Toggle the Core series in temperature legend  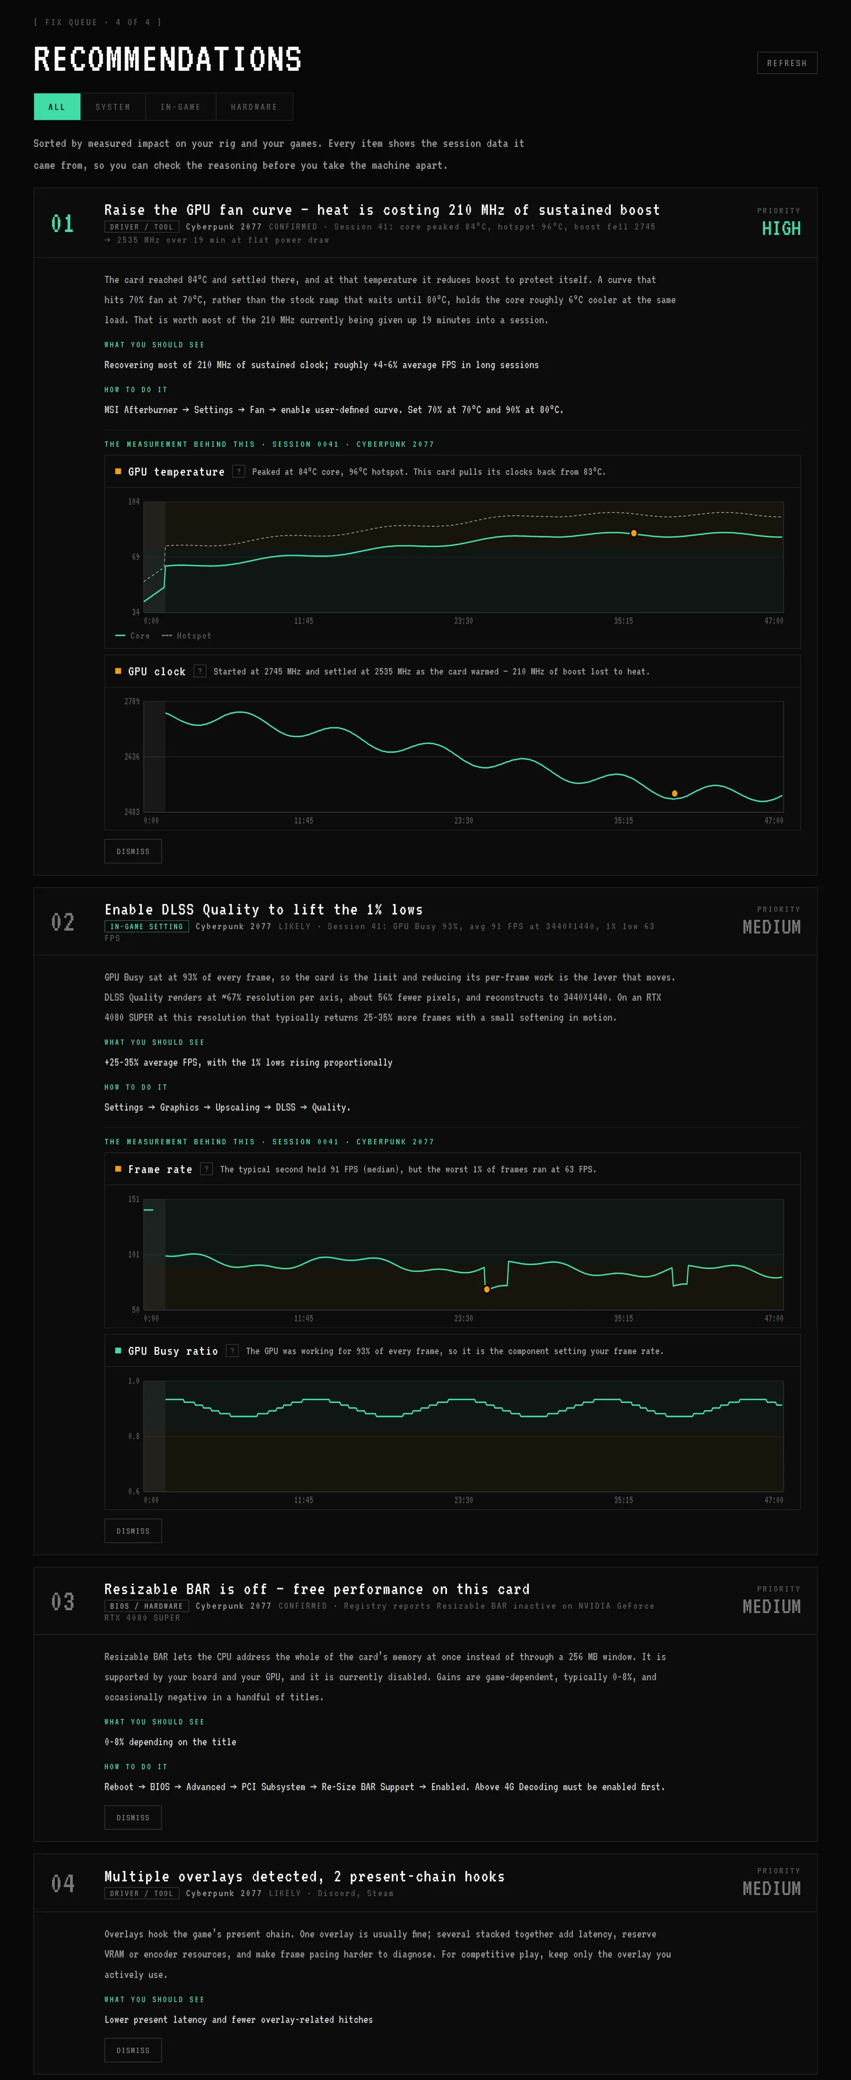coord(132,636)
